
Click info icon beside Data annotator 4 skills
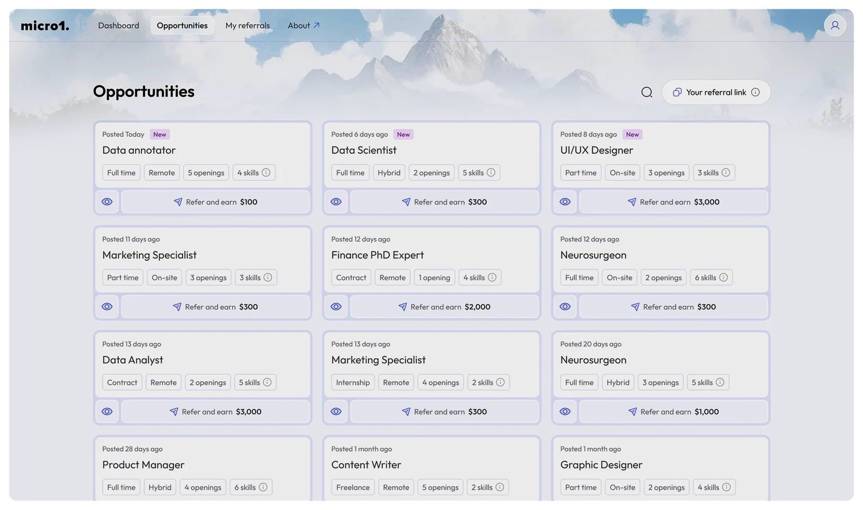tap(266, 172)
